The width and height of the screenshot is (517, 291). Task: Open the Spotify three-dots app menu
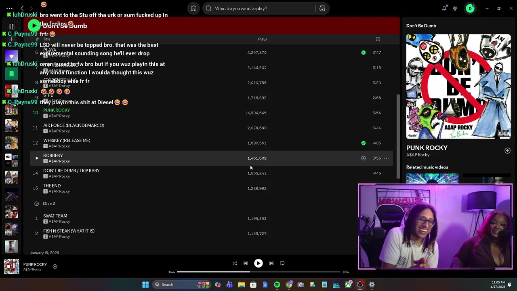click(9, 8)
